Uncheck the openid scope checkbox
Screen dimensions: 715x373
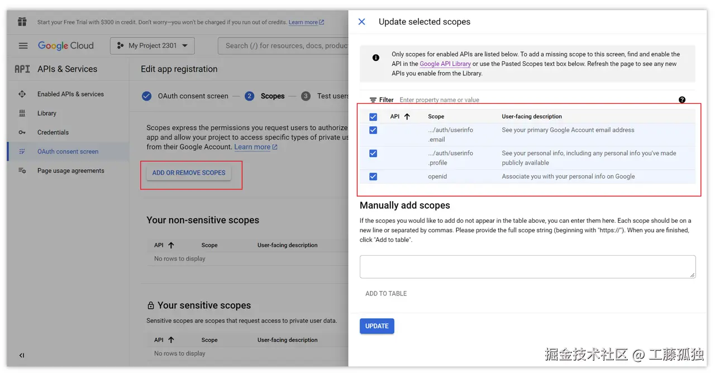[373, 176]
